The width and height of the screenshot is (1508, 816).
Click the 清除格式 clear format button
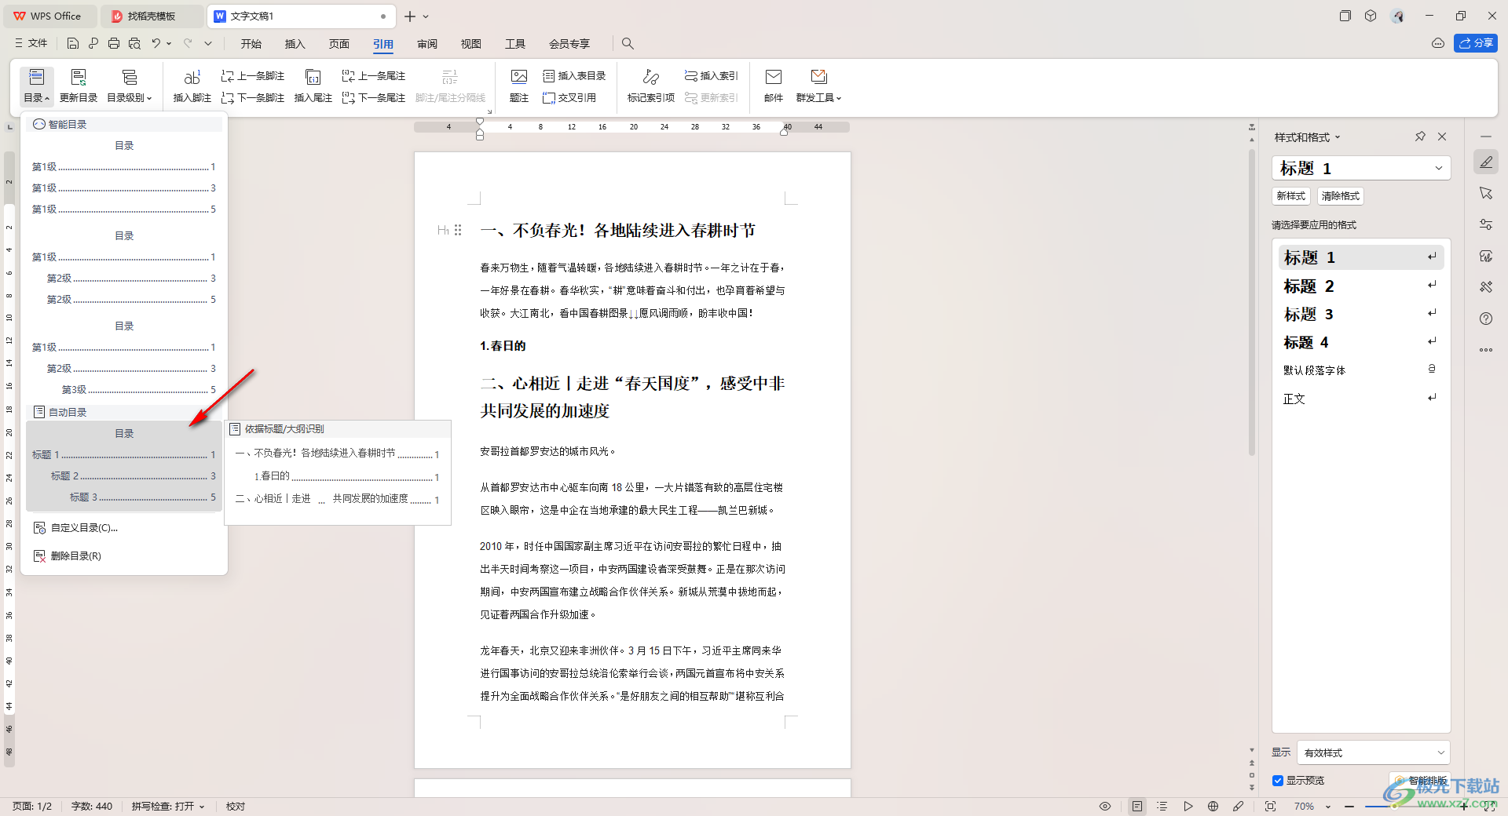pos(1340,196)
